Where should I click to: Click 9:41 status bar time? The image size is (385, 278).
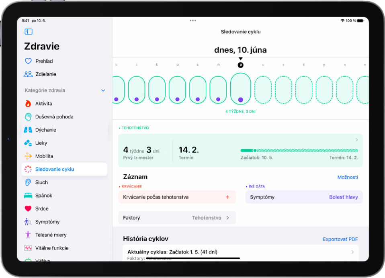[25, 20]
